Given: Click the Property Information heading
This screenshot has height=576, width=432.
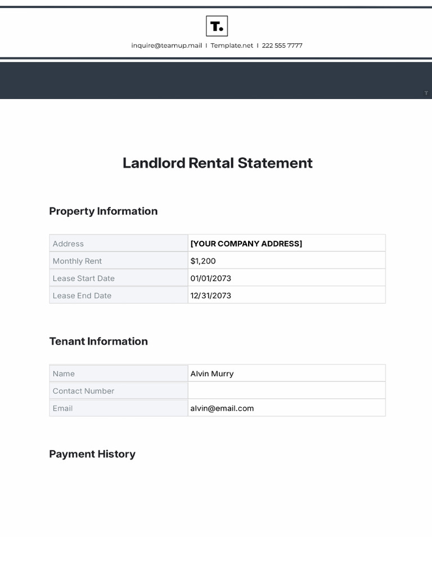Looking at the screenshot, I should (103, 211).
